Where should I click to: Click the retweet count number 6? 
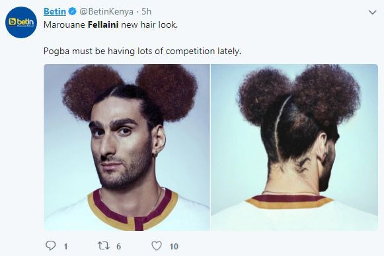pyautogui.click(x=119, y=247)
